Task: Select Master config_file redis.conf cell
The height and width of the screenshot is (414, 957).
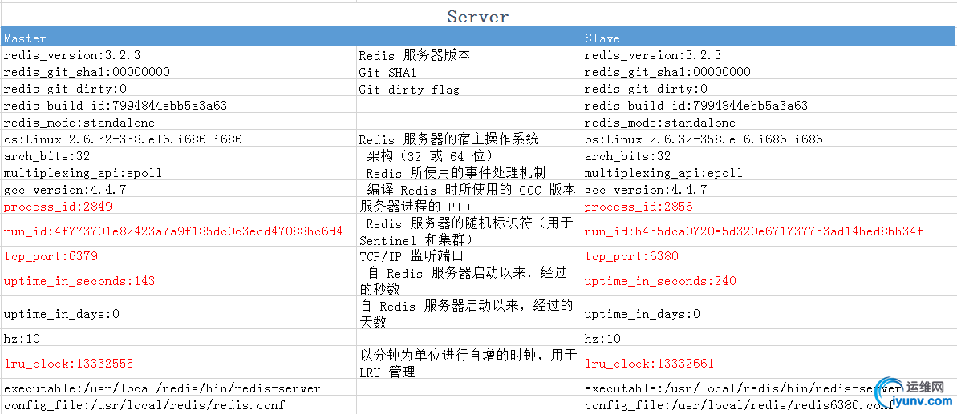Action: 178,404
